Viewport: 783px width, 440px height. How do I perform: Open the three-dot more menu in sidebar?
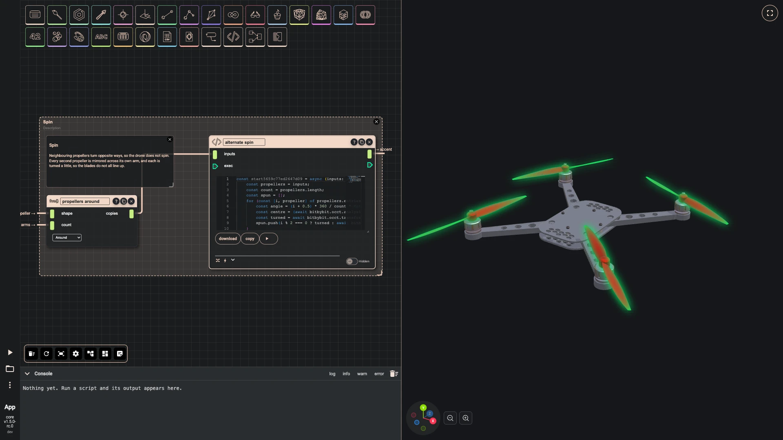coord(10,385)
